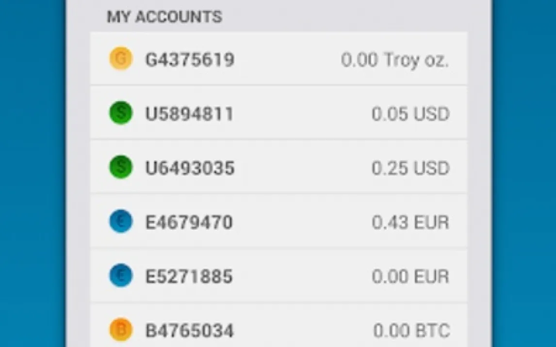Screen dimensions: 556x347
Task: Select USD account number U5894811
Action: 190,114
